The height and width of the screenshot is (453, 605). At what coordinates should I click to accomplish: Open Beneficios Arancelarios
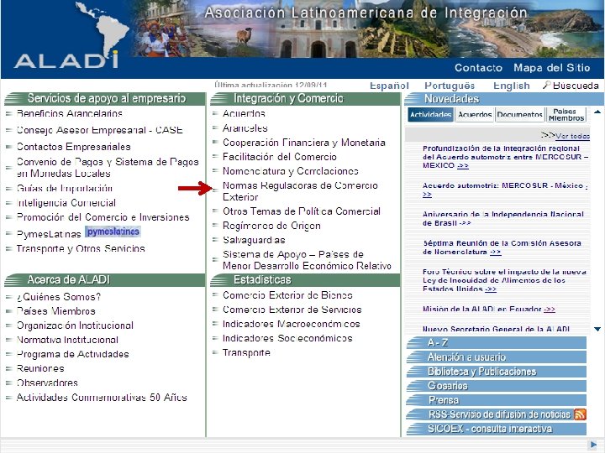70,113
